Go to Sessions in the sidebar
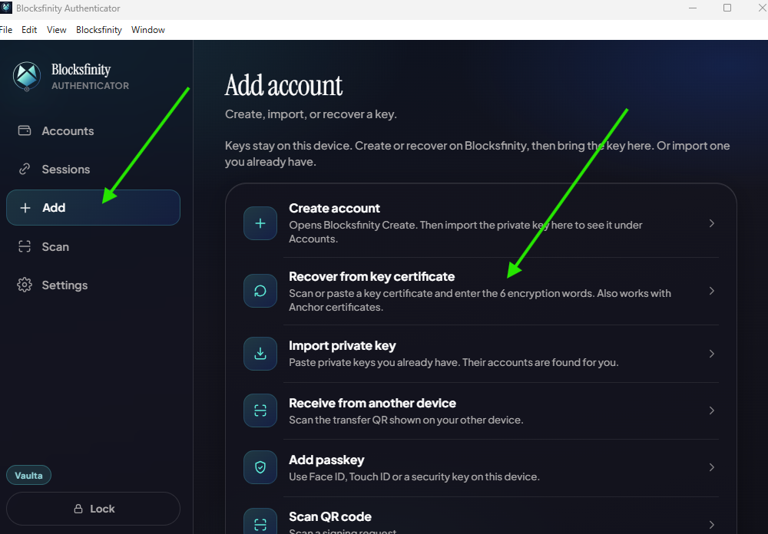This screenshot has width=768, height=534. pyautogui.click(x=93, y=170)
